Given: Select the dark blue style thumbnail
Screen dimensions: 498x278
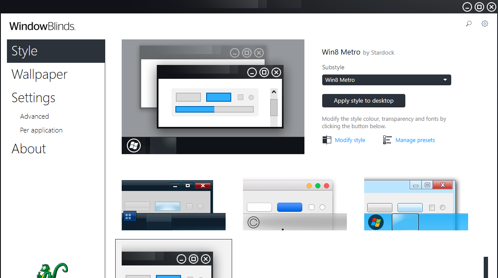Looking at the screenshot, I should click(173, 205).
